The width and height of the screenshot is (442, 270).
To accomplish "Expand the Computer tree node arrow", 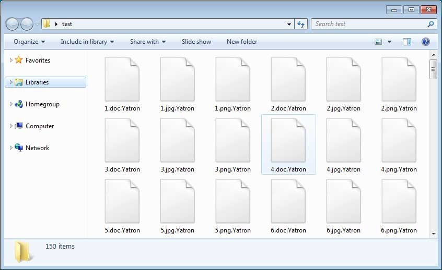I will point(11,126).
